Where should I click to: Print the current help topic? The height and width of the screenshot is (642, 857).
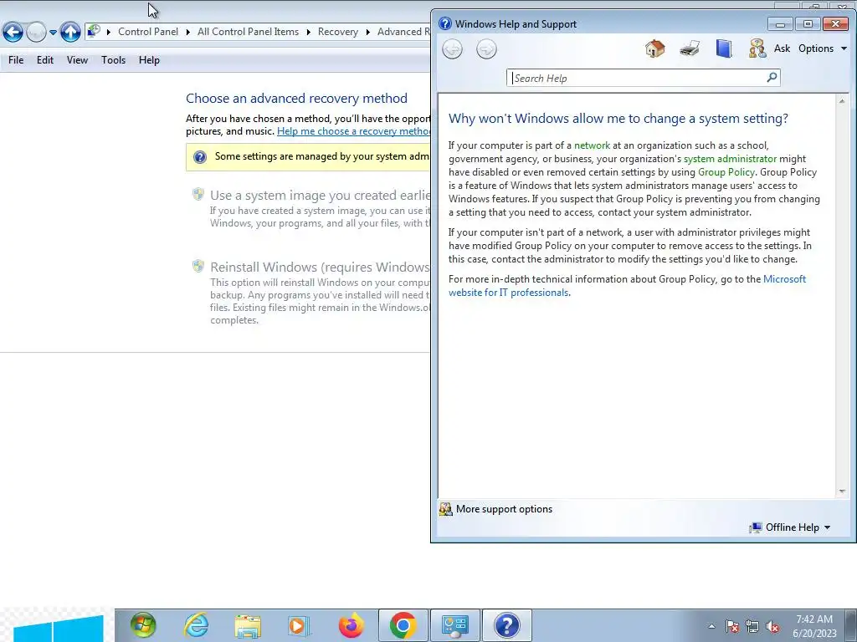click(x=690, y=48)
